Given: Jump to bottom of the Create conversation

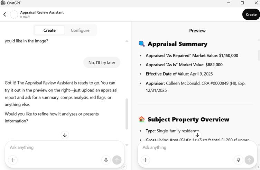Looking at the screenshot, I should click(x=65, y=135).
